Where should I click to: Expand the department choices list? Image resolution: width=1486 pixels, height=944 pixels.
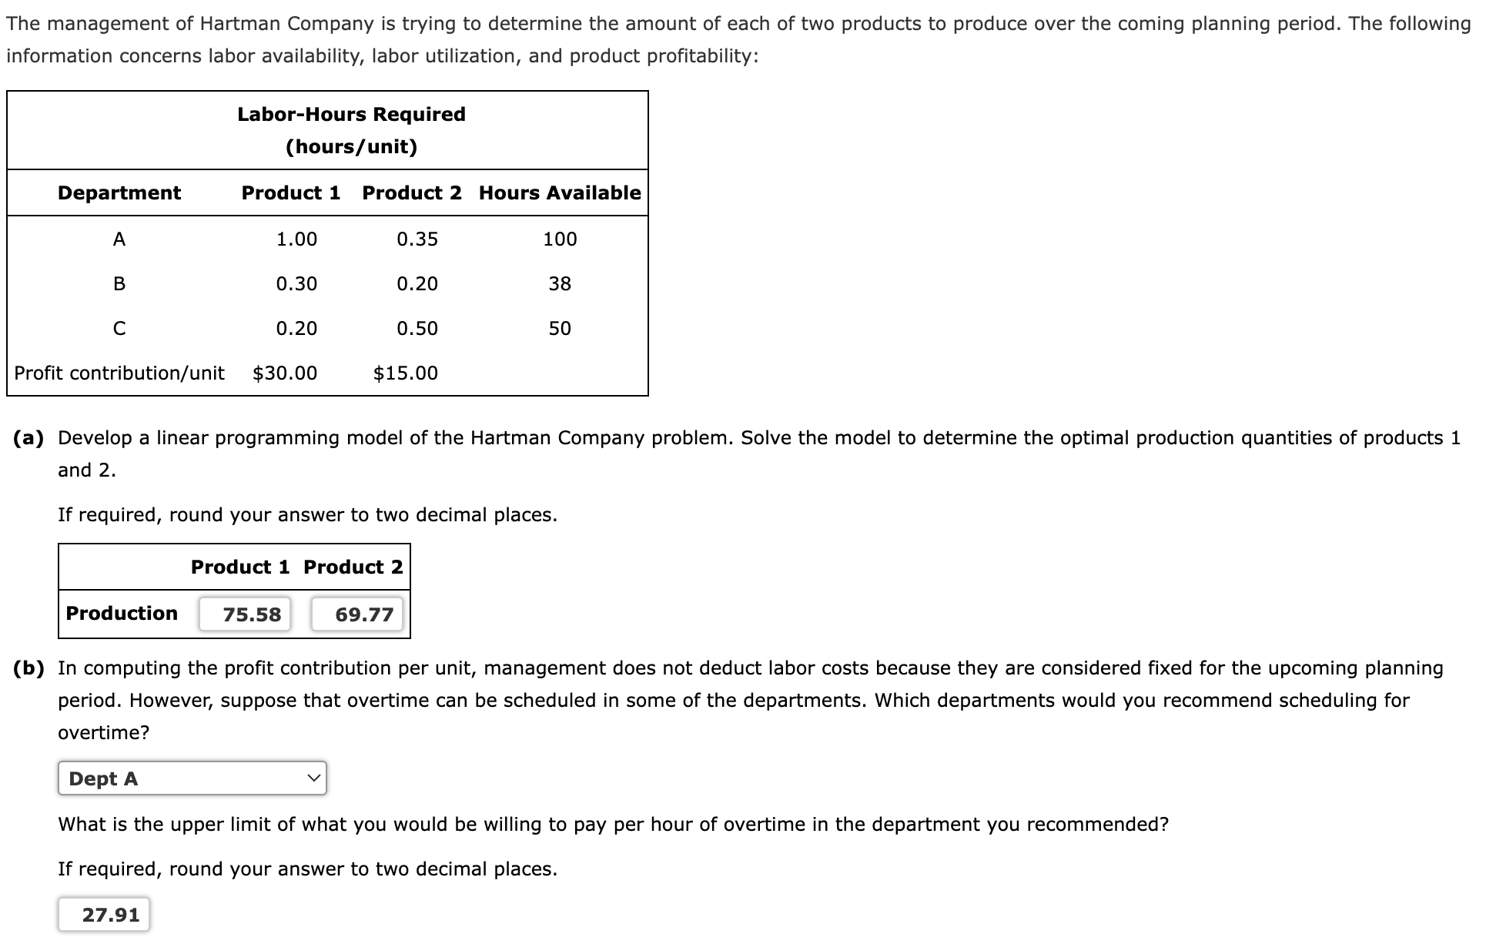pyautogui.click(x=192, y=778)
